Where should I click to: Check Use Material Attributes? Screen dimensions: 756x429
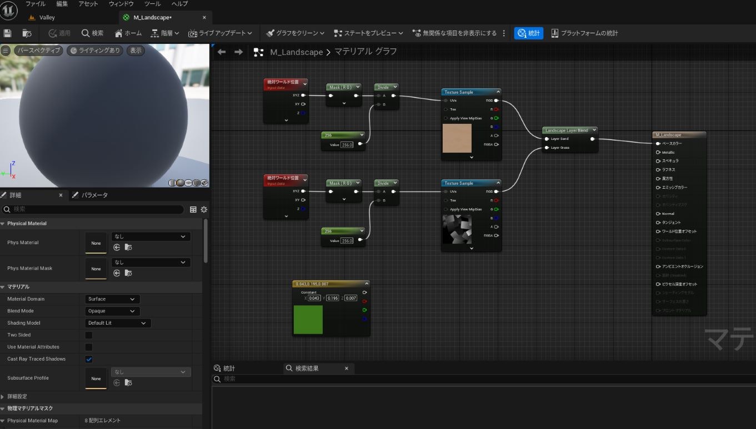89,347
